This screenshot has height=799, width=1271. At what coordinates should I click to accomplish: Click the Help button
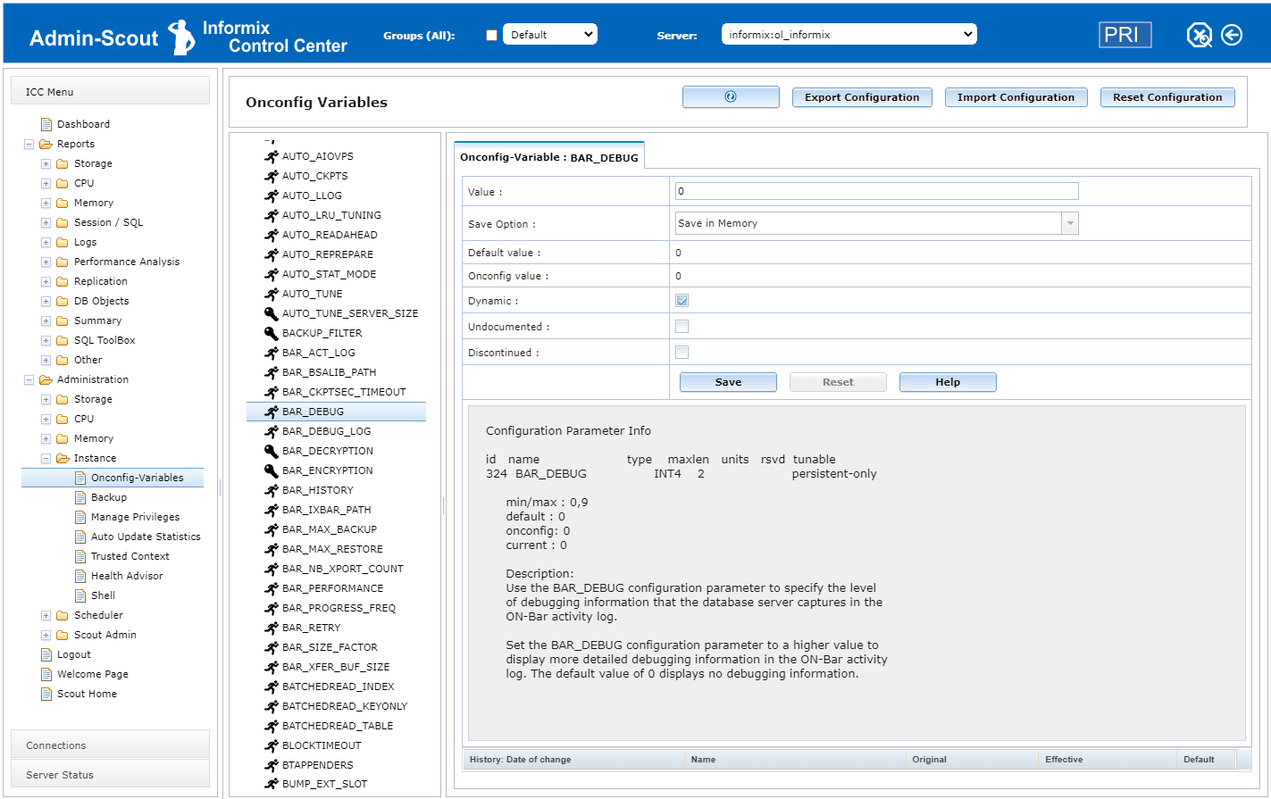pos(948,382)
